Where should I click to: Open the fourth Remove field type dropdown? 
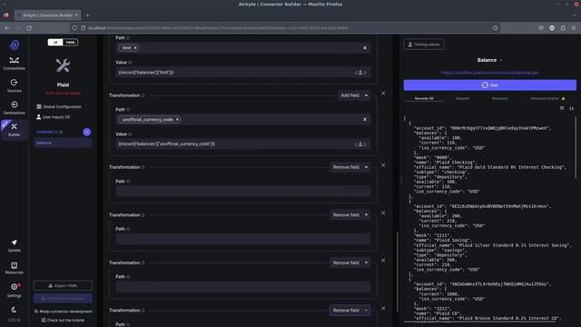point(350,311)
